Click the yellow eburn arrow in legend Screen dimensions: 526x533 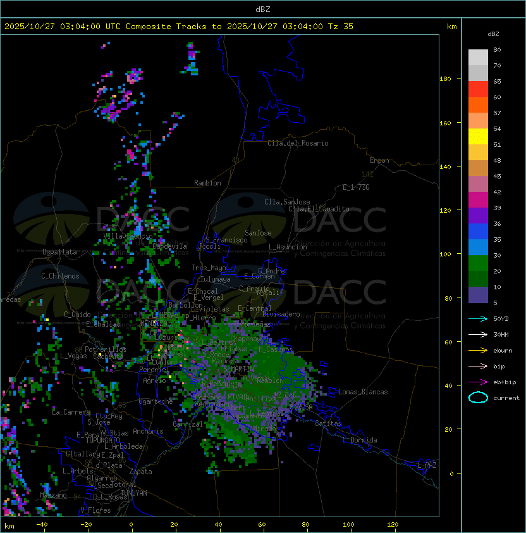(478, 351)
